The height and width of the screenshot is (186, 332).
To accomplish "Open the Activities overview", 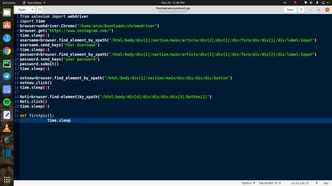I will [9, 3].
